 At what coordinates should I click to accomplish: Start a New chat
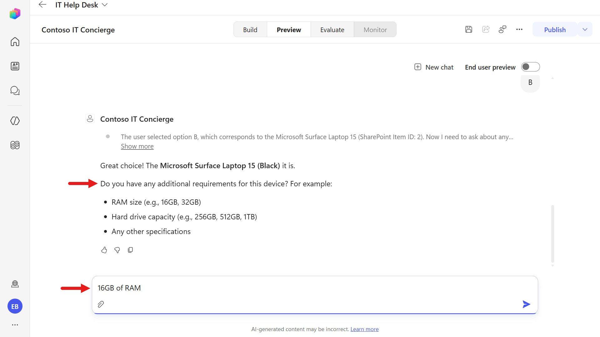pyautogui.click(x=434, y=67)
